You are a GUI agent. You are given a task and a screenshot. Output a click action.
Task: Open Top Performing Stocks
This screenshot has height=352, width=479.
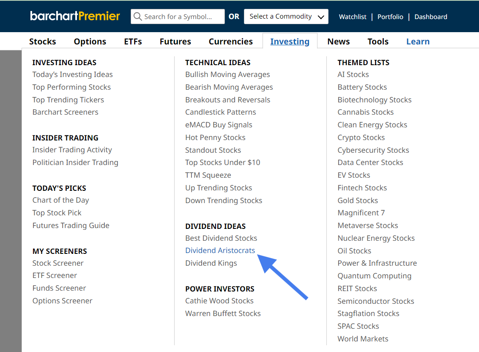71,87
